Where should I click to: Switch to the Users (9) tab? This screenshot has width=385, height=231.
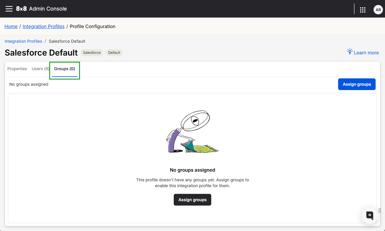pos(40,69)
